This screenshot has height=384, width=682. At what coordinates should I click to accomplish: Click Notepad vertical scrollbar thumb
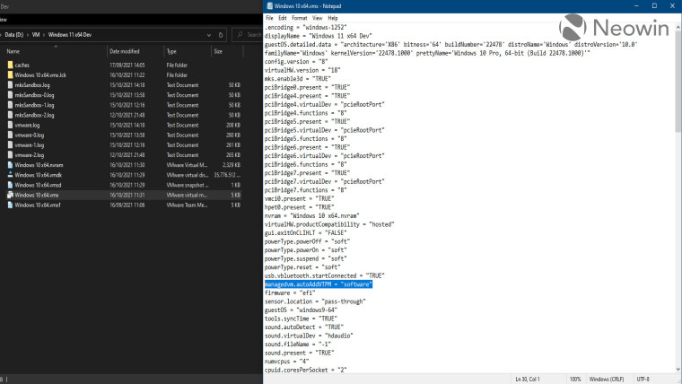pos(678,83)
